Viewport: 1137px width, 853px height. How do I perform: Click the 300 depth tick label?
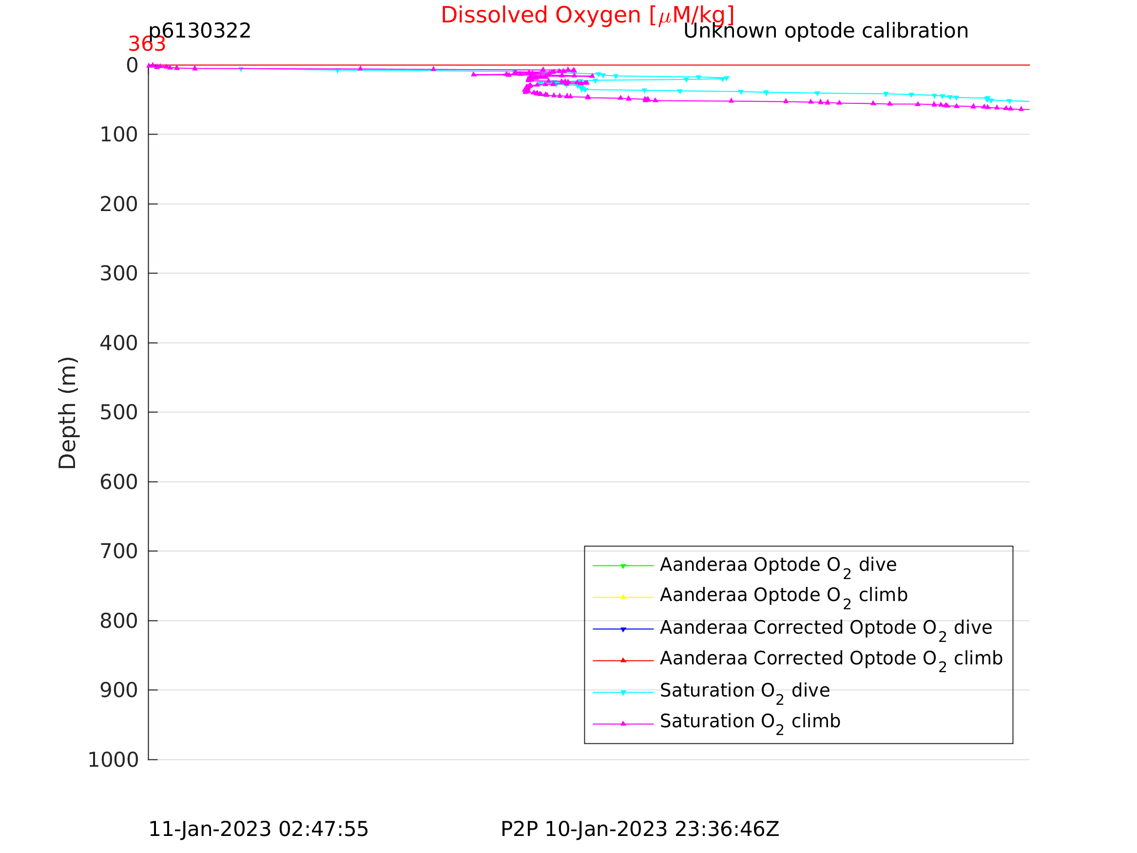click(x=119, y=273)
